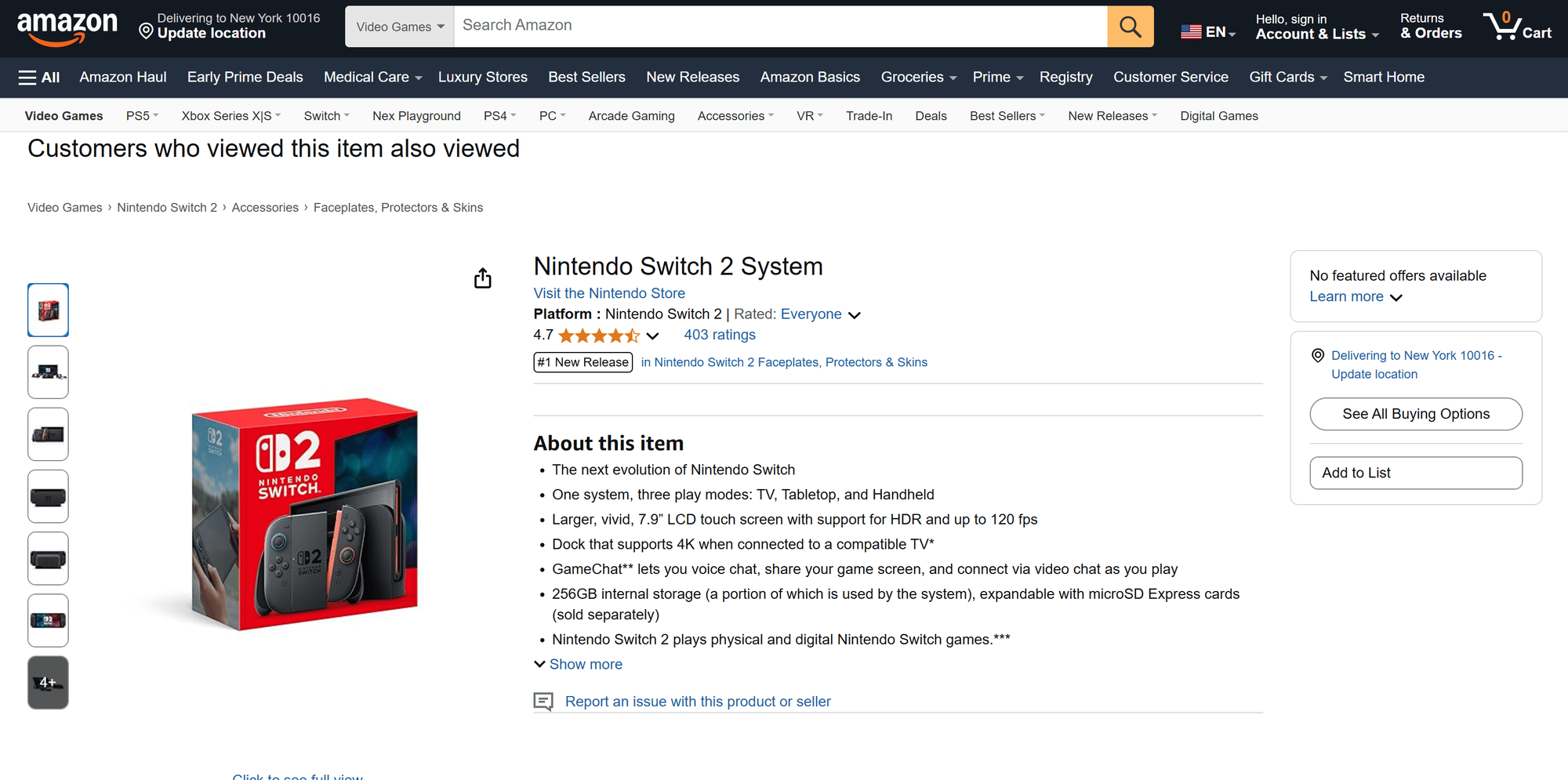Click See All Buying Options button
1568x780 pixels.
[x=1416, y=414]
